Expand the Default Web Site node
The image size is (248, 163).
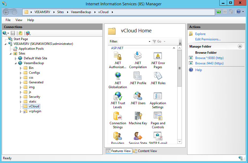tap(16, 58)
